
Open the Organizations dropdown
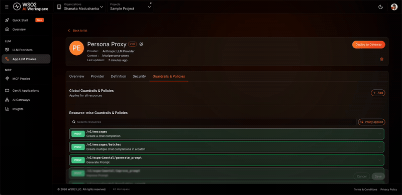pos(80,7)
